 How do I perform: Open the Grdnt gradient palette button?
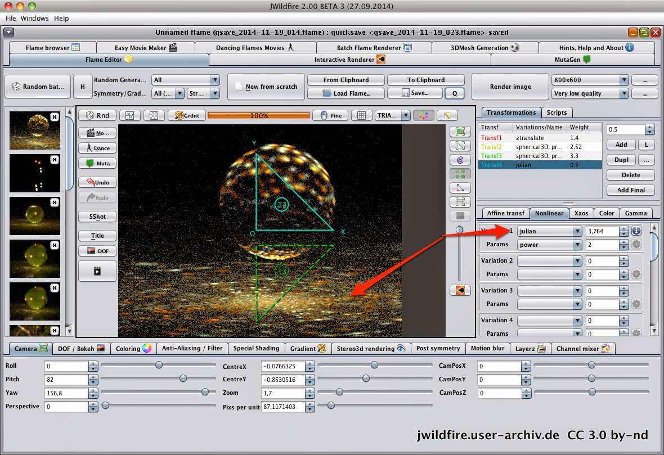[187, 115]
